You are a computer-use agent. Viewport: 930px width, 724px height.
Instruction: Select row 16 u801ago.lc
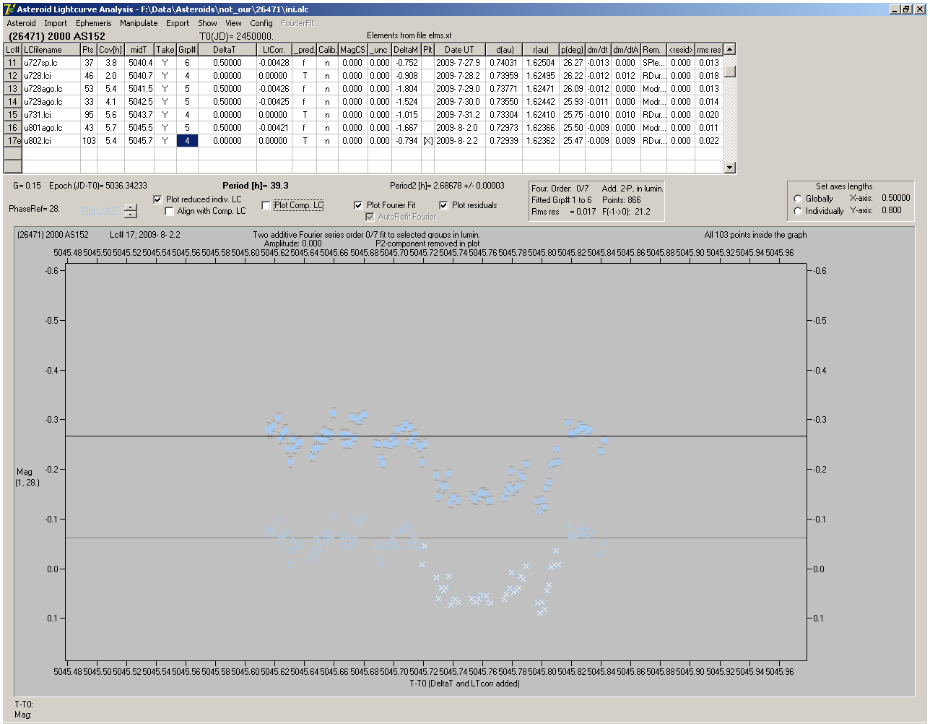click(x=362, y=128)
